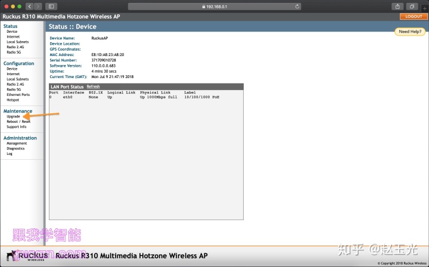Toggle the Safari sidebar button
This screenshot has height=267, width=429.
[51, 7]
